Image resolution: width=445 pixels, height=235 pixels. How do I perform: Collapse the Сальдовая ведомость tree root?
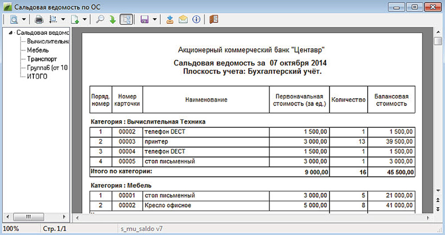click(13, 33)
